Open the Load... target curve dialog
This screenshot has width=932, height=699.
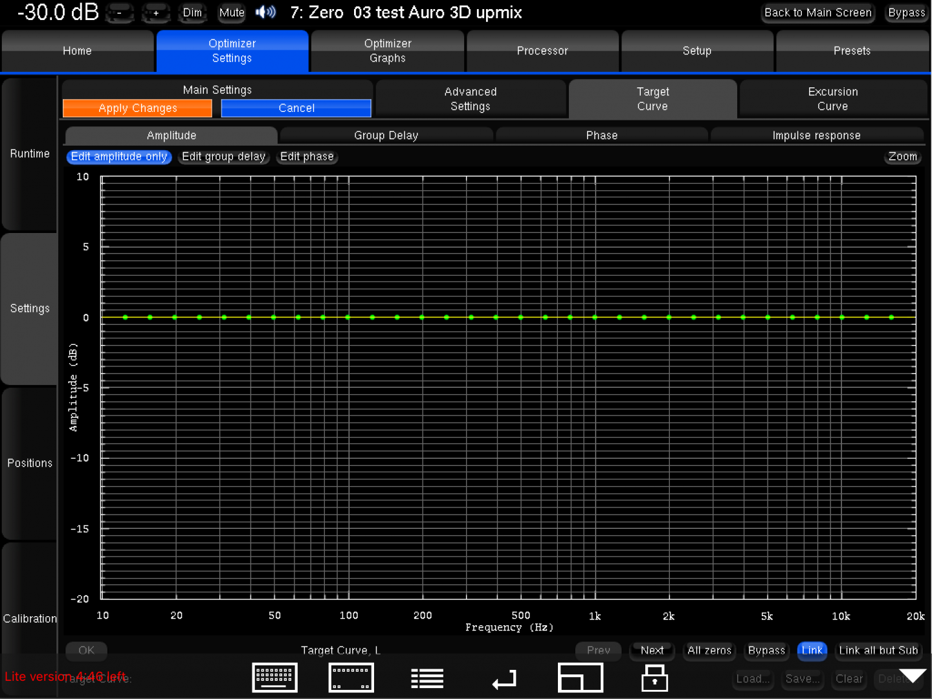pyautogui.click(x=753, y=679)
